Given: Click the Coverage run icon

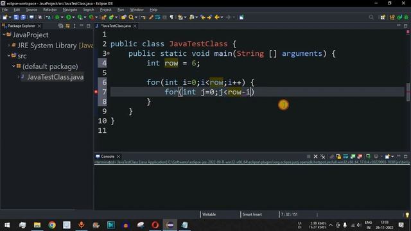Looking at the screenshot, I should coord(80,17).
